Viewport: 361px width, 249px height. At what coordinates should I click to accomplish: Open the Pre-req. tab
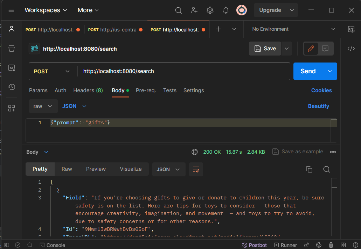[146, 90]
